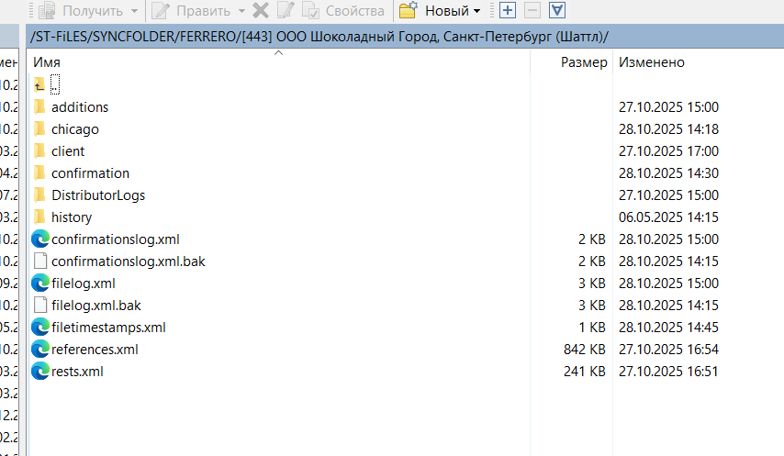Sort by Имя column header
This screenshot has height=456, width=784.
(x=47, y=62)
